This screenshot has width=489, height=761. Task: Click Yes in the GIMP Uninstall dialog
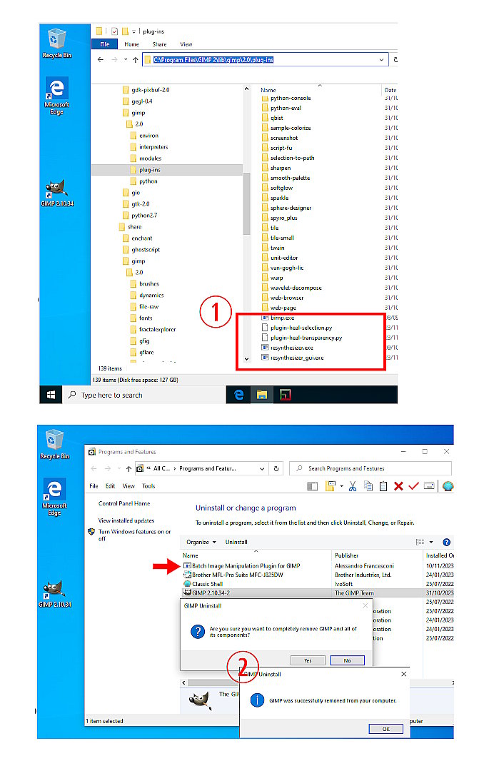click(x=308, y=661)
